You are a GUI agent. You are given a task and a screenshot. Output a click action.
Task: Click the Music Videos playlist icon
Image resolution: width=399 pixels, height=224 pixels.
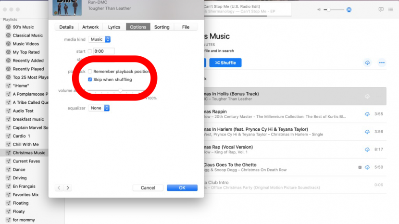click(8, 44)
